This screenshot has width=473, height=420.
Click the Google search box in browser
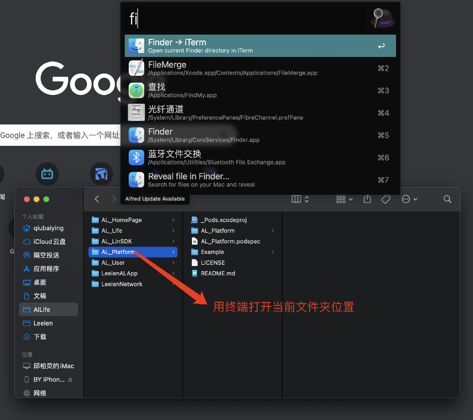[60, 135]
